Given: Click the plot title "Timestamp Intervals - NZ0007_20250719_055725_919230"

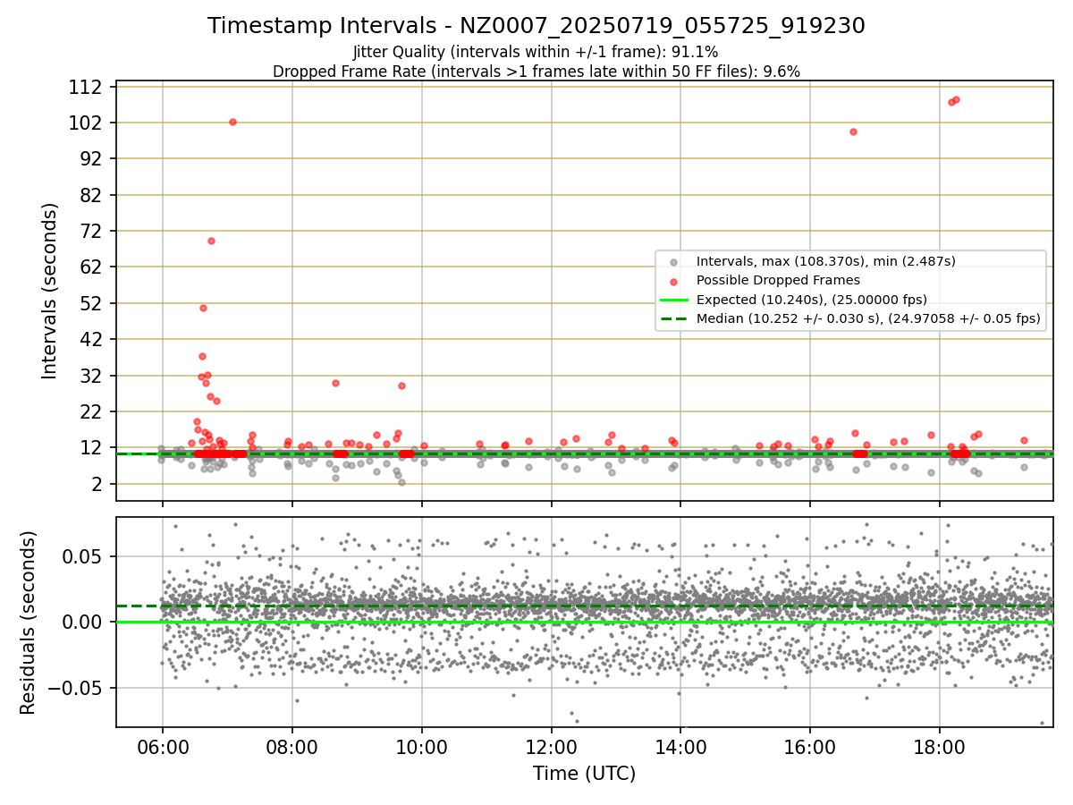Looking at the screenshot, I should point(536,26).
